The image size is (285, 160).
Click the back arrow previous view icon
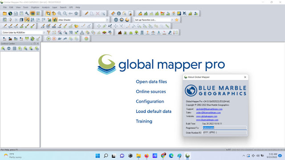pos(70,13)
